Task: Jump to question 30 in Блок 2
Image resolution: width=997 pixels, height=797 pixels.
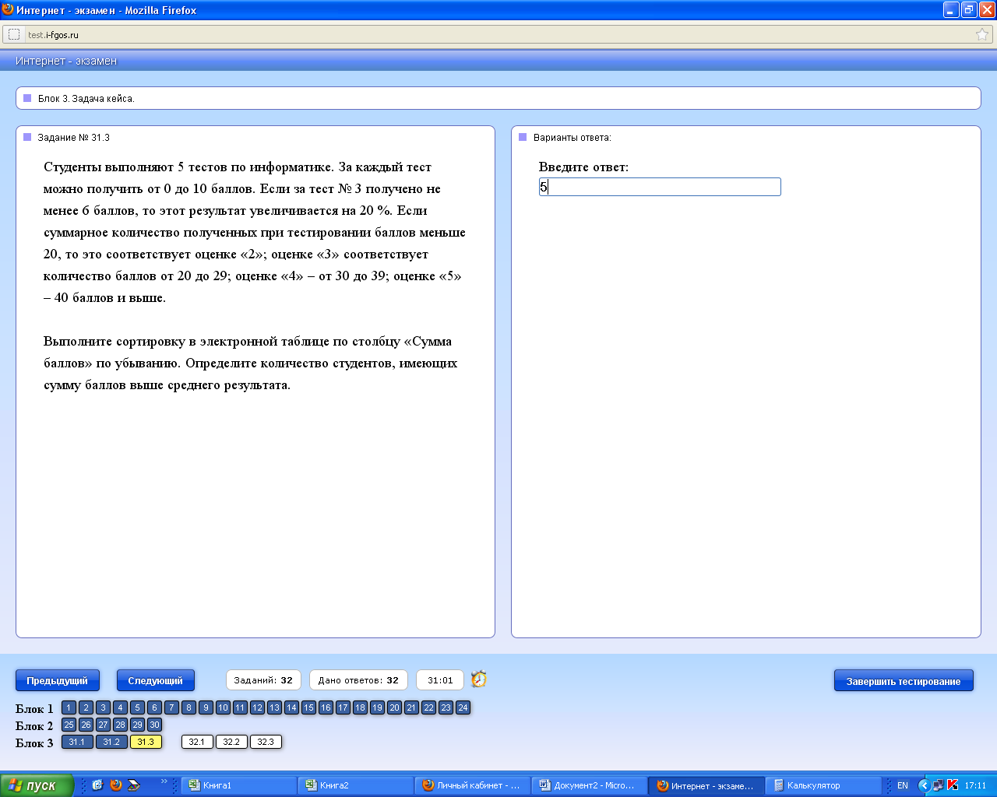Action: coord(154,725)
